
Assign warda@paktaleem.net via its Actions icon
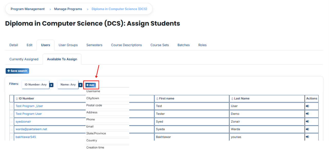307,129
